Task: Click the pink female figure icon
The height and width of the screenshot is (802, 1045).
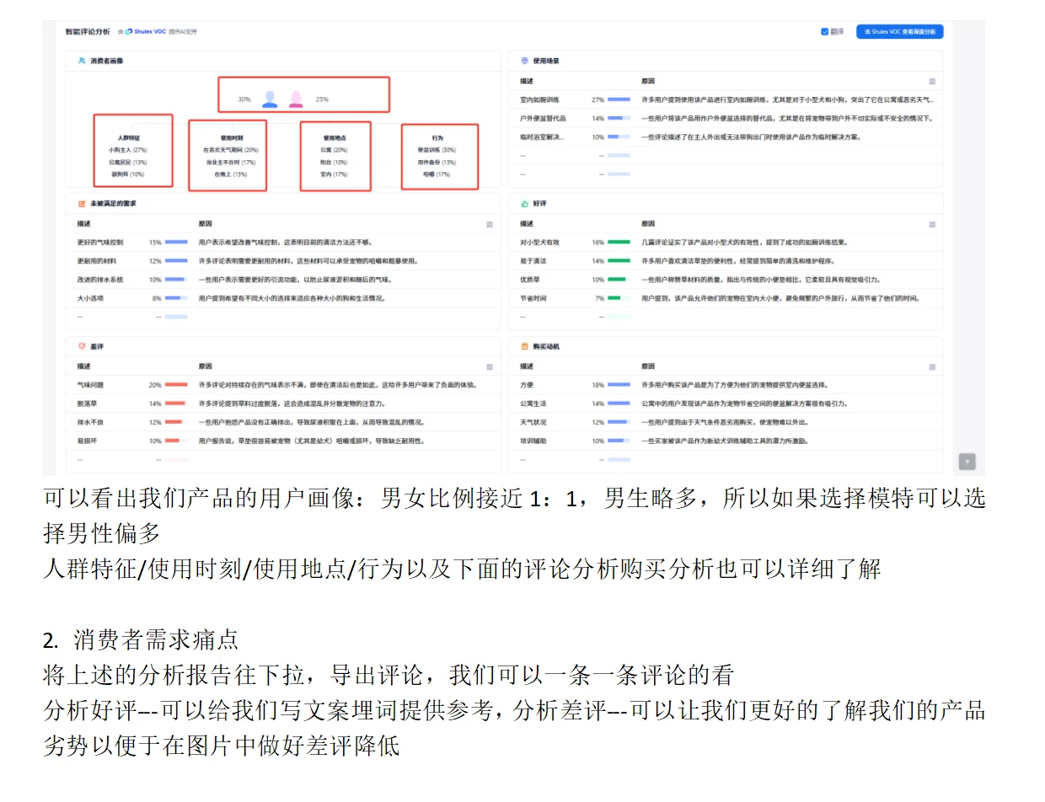Action: (297, 99)
